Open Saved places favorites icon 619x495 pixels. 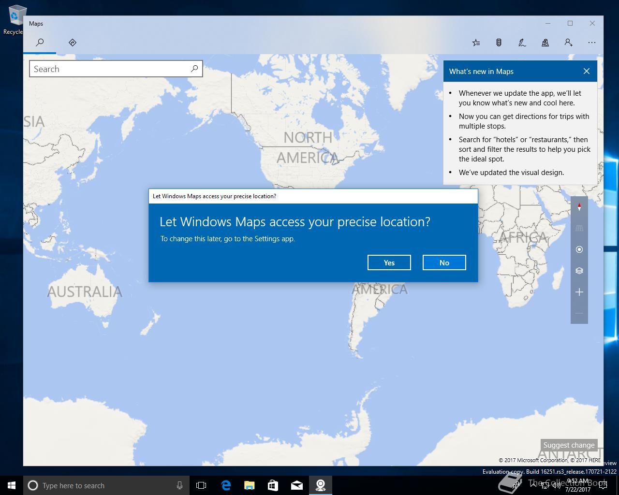point(476,43)
